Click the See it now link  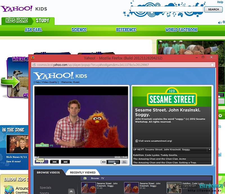[13, 161]
